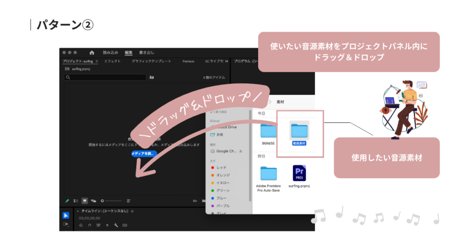Click the blue メディアを読み込み button
The height and width of the screenshot is (248, 473).
tap(144, 153)
